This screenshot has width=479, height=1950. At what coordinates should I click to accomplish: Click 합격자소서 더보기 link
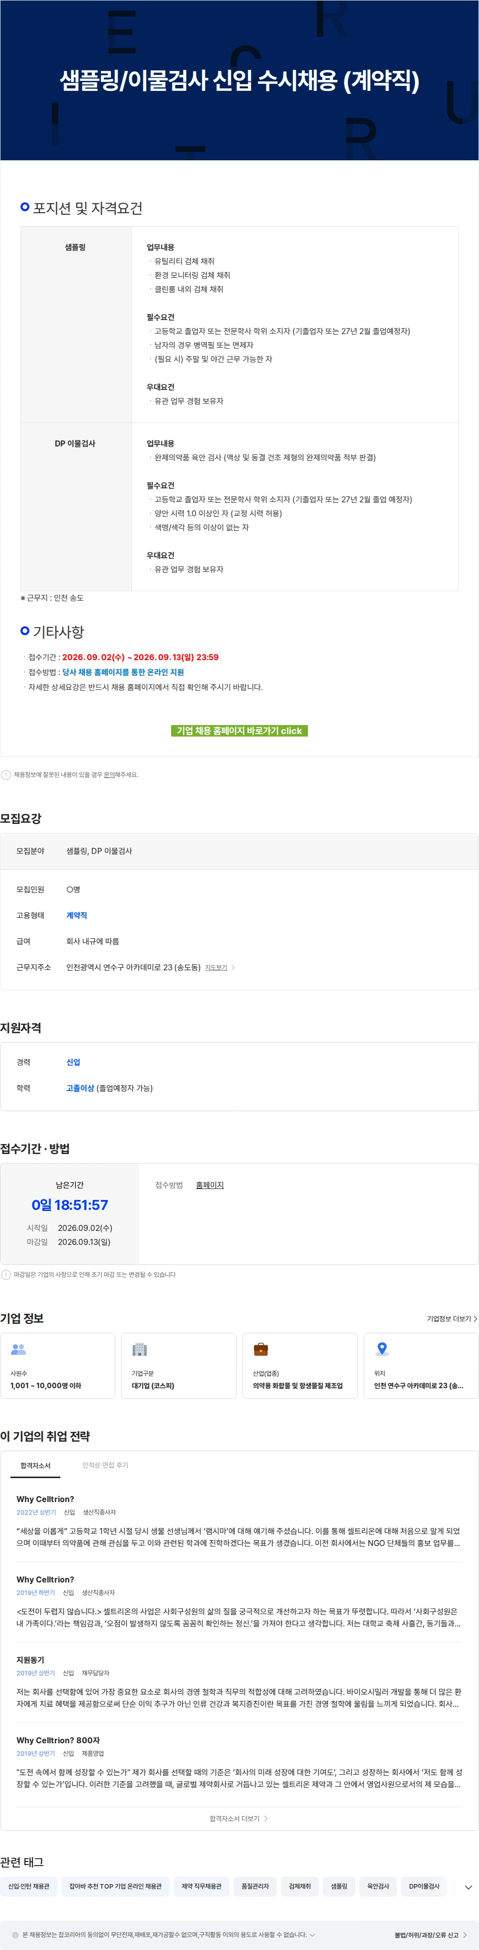tap(239, 1818)
